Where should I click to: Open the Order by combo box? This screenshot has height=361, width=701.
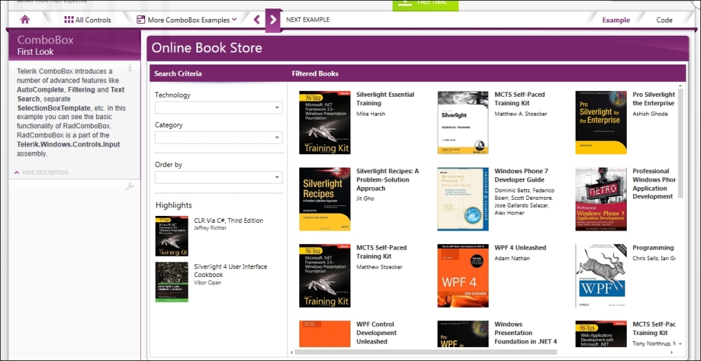219,177
